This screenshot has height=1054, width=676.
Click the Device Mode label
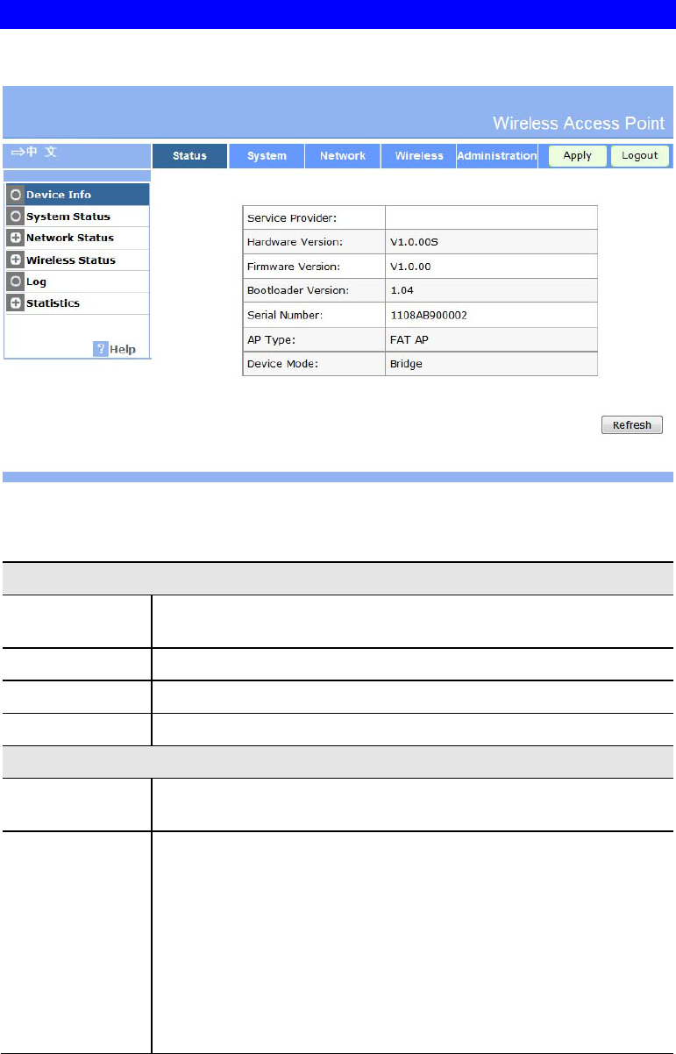[x=282, y=363]
